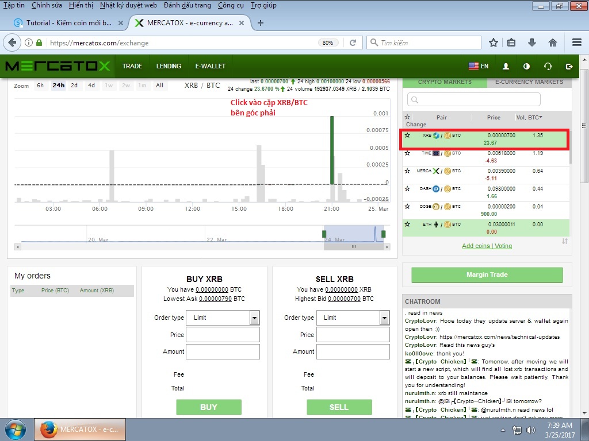
Task: Switch to the E-CURRENCY MARKETS tab
Action: click(529, 82)
